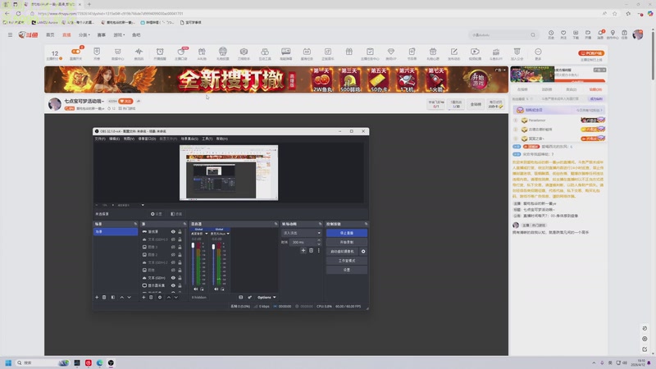This screenshot has height=369, width=656.
Task: Click 开始录制 button in OBS controls
Action: point(346,242)
